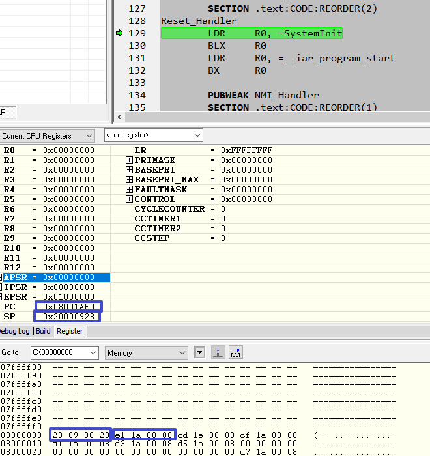Open Current CPU Registers dropdown

tap(47, 135)
